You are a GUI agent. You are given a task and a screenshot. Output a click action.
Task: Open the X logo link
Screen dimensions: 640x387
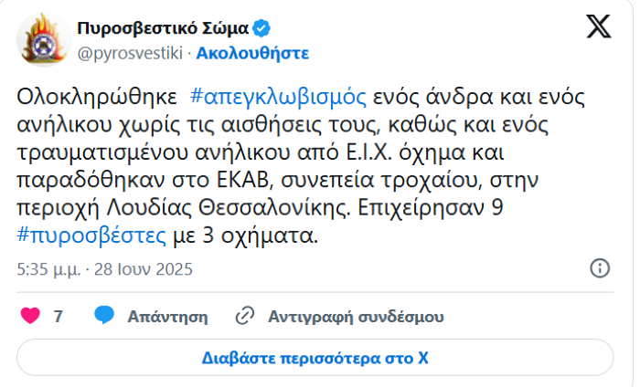click(598, 27)
